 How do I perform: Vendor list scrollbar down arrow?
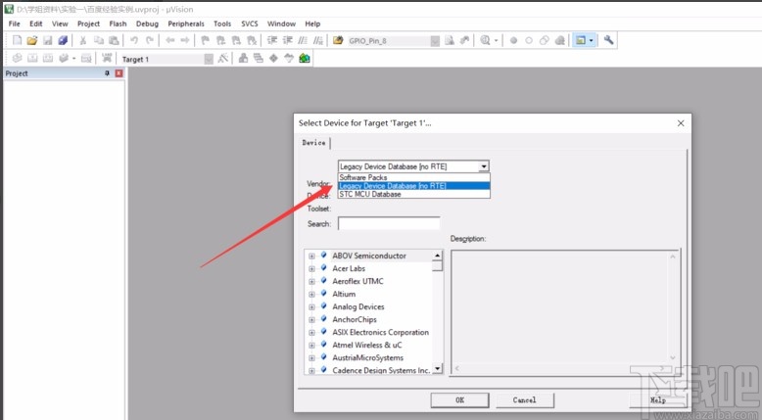click(x=438, y=369)
